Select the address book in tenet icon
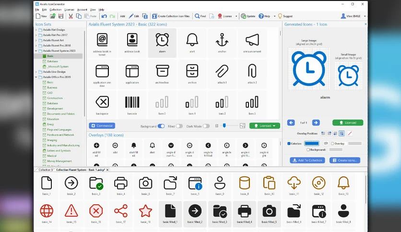Image resolution: width=401 pixels, height=232 pixels. point(102,43)
